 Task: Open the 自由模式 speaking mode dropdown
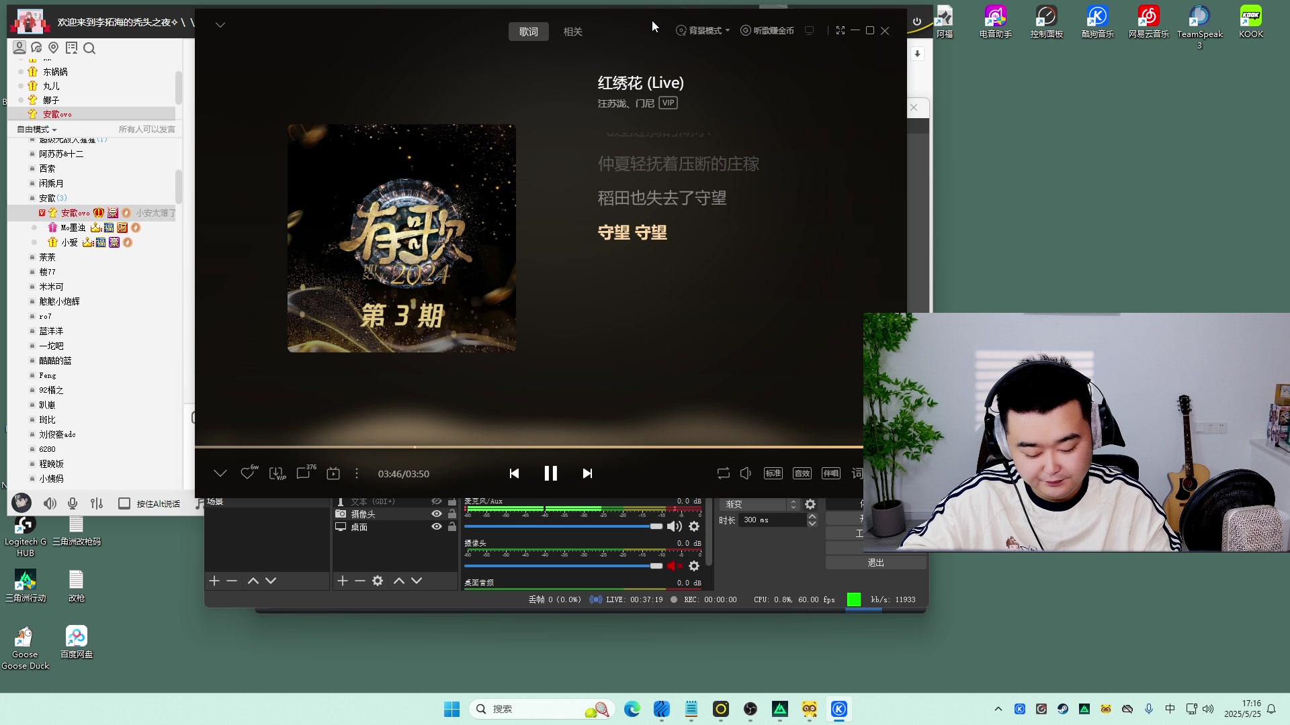point(37,130)
